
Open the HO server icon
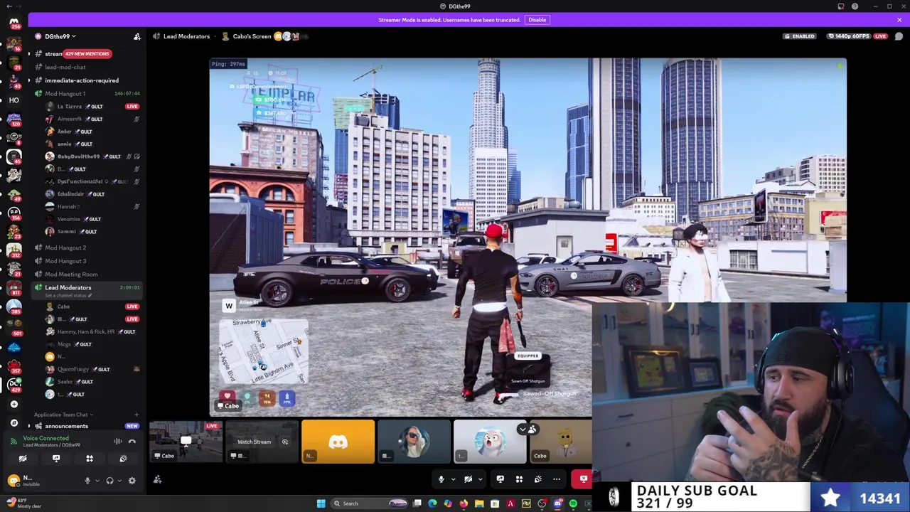[14, 100]
